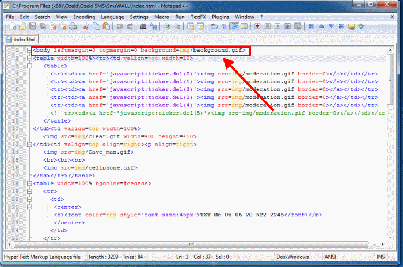The height and width of the screenshot is (267, 403).
Task: Close the document with the menu bar X
Action: point(392,17)
